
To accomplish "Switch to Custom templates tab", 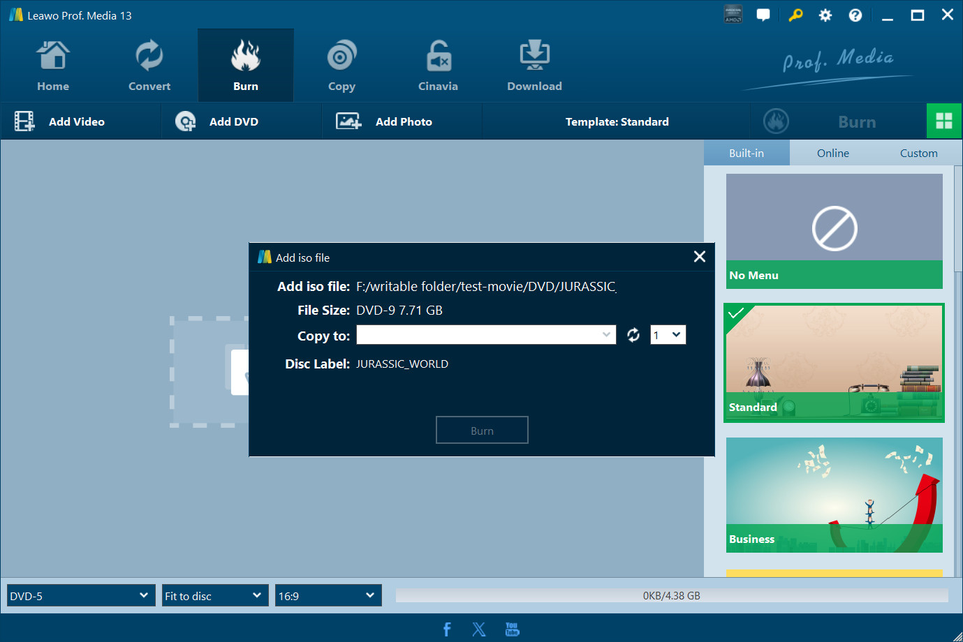I will (x=919, y=153).
